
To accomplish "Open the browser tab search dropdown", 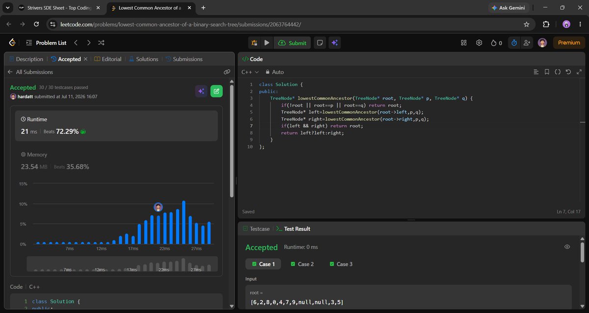I will coord(7,8).
